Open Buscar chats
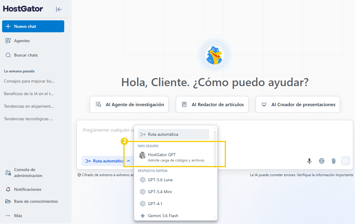The height and width of the screenshot is (224, 355). coord(26,55)
